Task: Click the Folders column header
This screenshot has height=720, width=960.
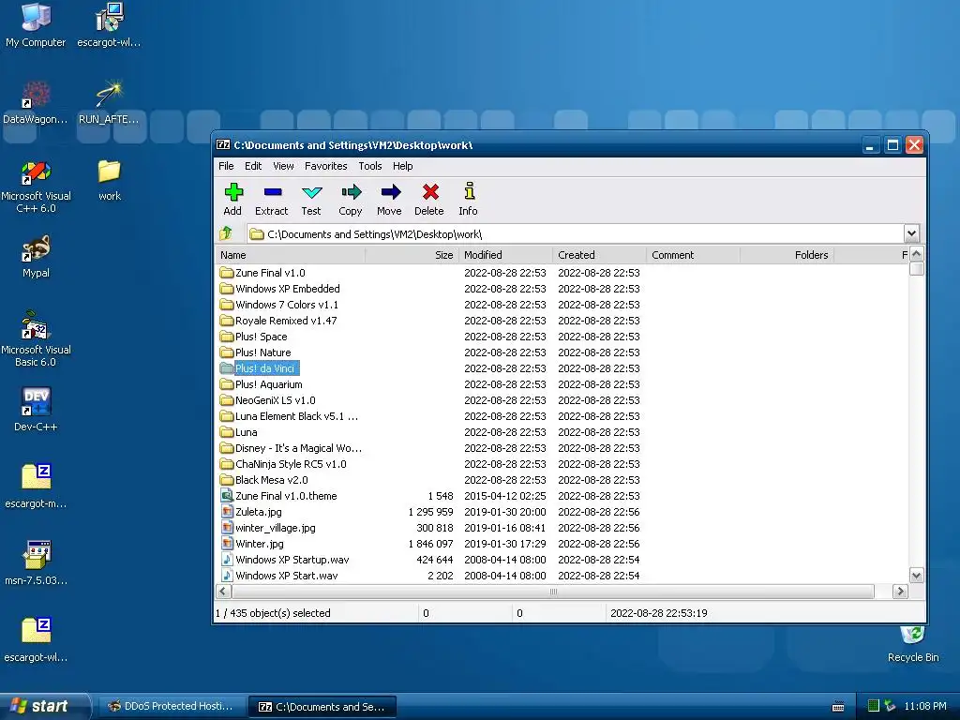Action: tap(787, 255)
